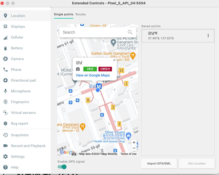Open the Virtual sensors section
This screenshot has height=175, width=219.
pyautogui.click(x=25, y=113)
